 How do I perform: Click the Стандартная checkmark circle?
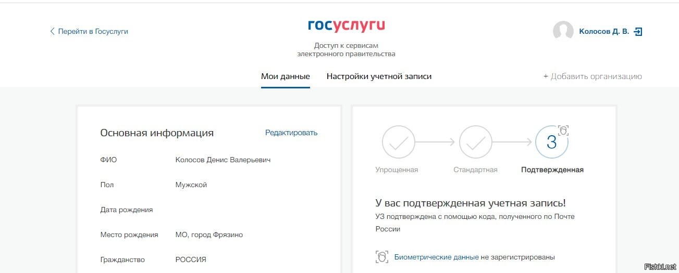(475, 142)
